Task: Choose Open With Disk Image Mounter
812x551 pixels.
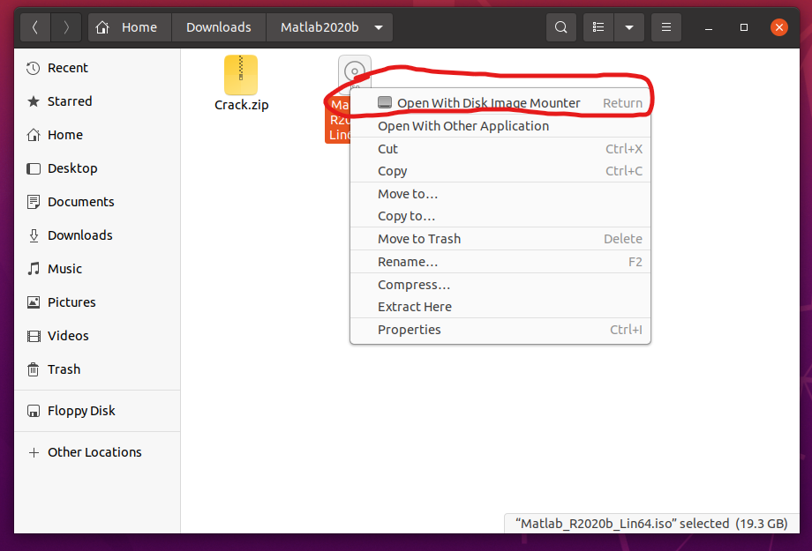Action: [x=500, y=103]
